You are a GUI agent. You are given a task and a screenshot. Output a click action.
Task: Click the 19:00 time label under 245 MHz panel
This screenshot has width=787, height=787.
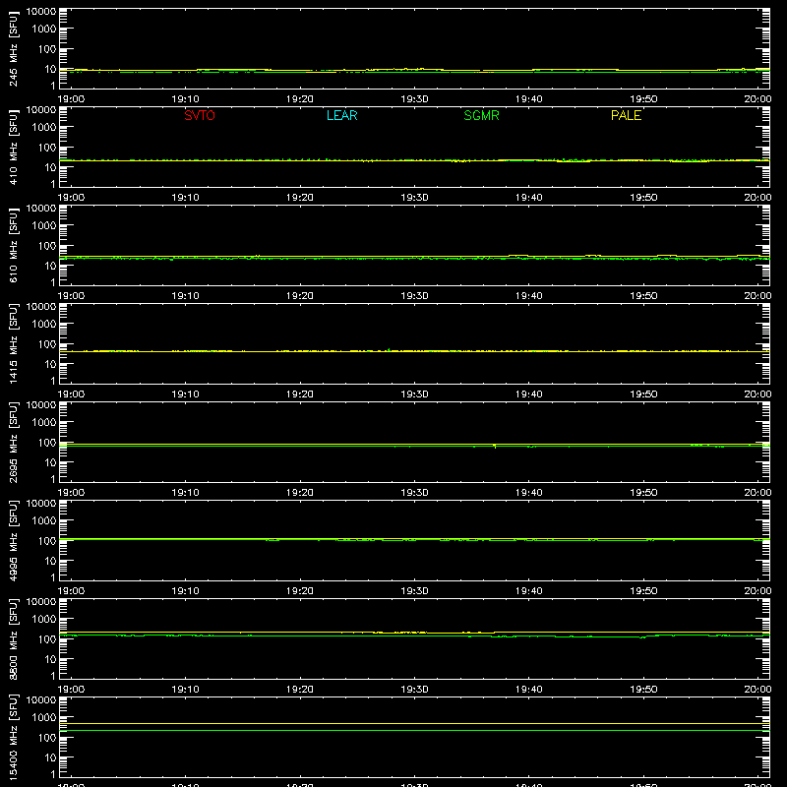click(71, 99)
